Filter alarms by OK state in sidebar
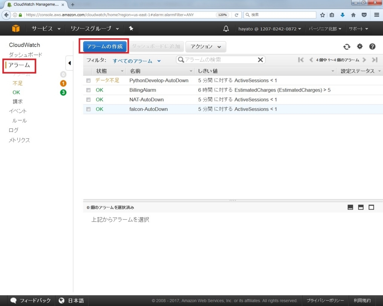This screenshot has height=306, width=383. (16, 93)
